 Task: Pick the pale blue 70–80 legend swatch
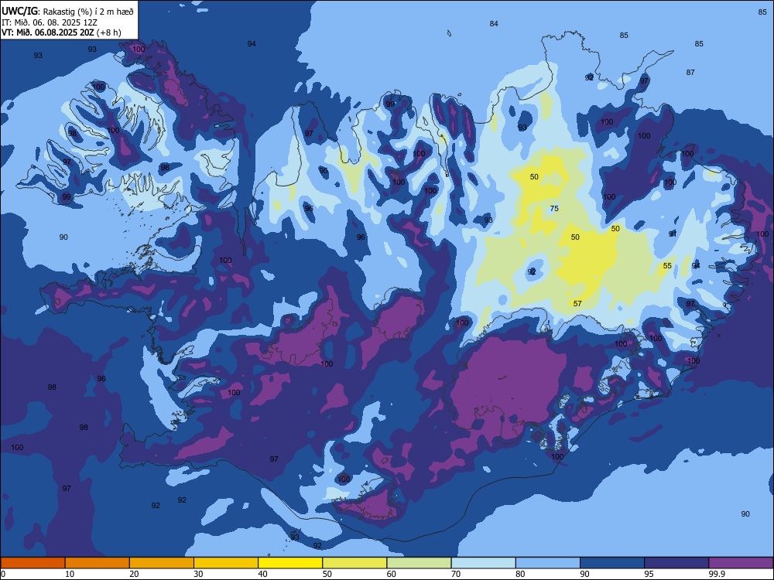pos(483,563)
